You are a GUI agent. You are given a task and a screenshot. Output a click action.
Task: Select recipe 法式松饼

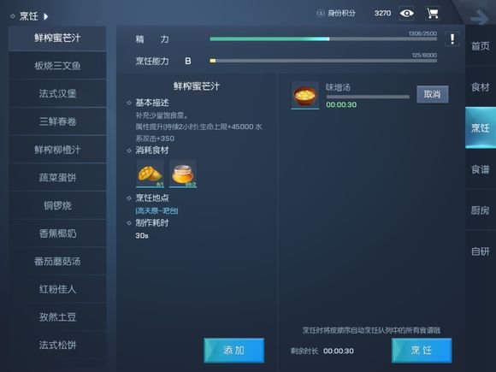[x=57, y=345]
